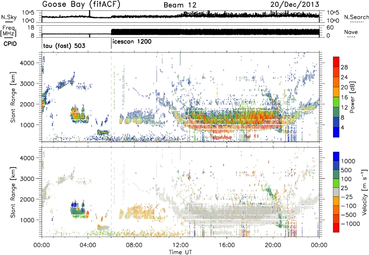This screenshot has width=369, height=255.
Task: Click the 'Freq. [MHz]' axis label
Action: (x=9, y=31)
